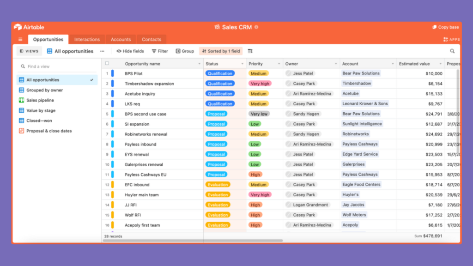Expand the Status column dropdown arrow
473x266 pixels.
[x=242, y=64]
